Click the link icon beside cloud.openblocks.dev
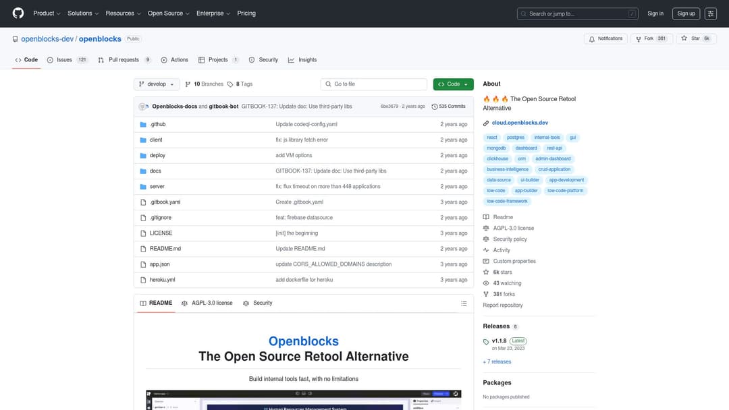Image resolution: width=729 pixels, height=410 pixels. [x=486, y=123]
